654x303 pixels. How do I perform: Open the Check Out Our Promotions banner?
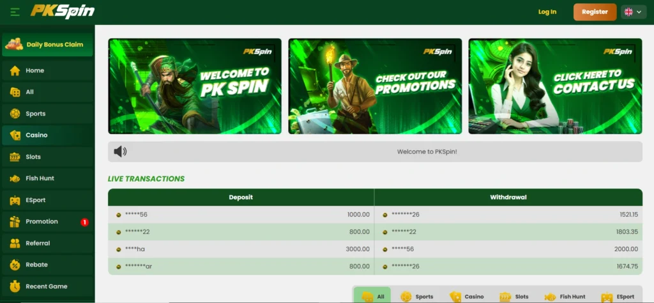(x=375, y=86)
